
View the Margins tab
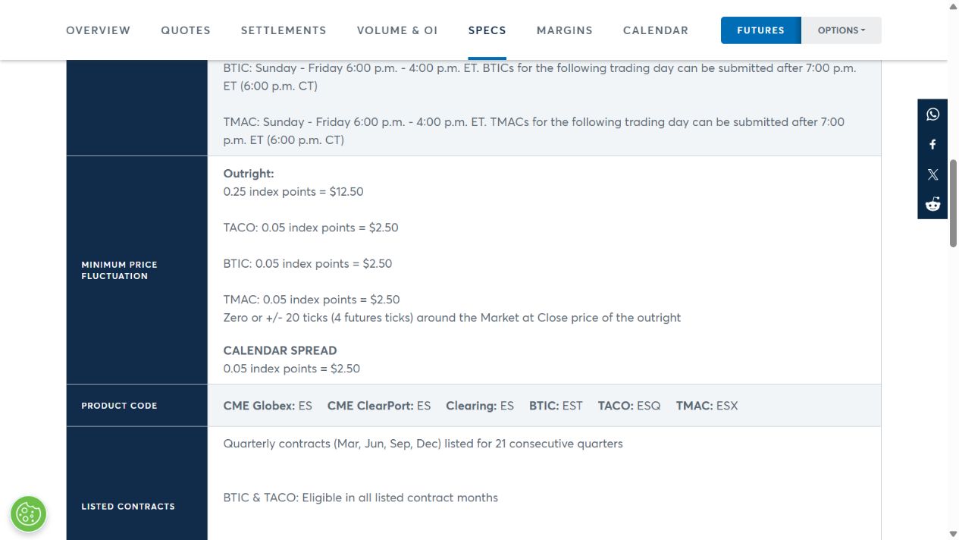point(565,30)
